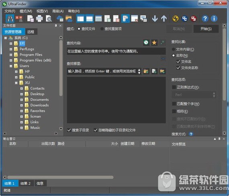Image resolution: width=229 pixels, height=196 pixels.
Task: Expand the PerfLogs folder node
Action: (11, 49)
